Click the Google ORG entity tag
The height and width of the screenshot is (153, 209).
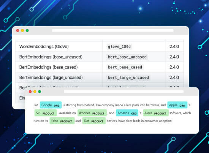[x=51, y=105]
